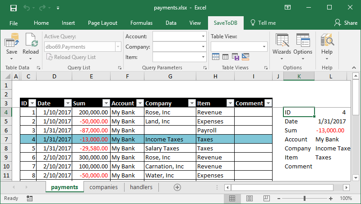This screenshot has height=204, width=361.
Task: Click the save table view icon
Action: [x=235, y=56]
